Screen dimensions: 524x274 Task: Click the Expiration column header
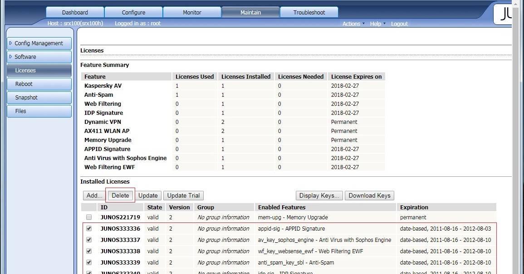pos(446,207)
